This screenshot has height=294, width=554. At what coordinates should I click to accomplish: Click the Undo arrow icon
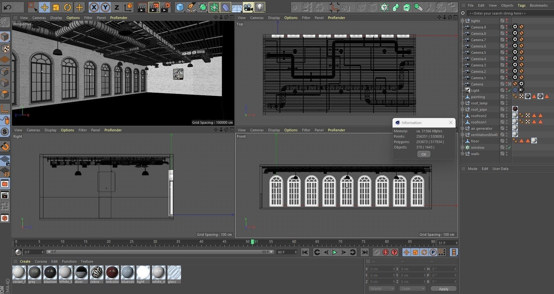pos(8,7)
